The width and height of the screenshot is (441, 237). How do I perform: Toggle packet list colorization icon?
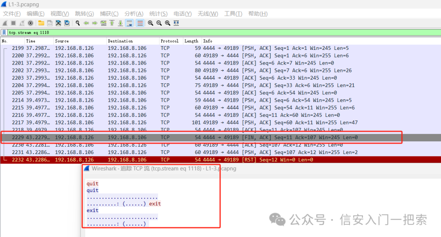140,23
